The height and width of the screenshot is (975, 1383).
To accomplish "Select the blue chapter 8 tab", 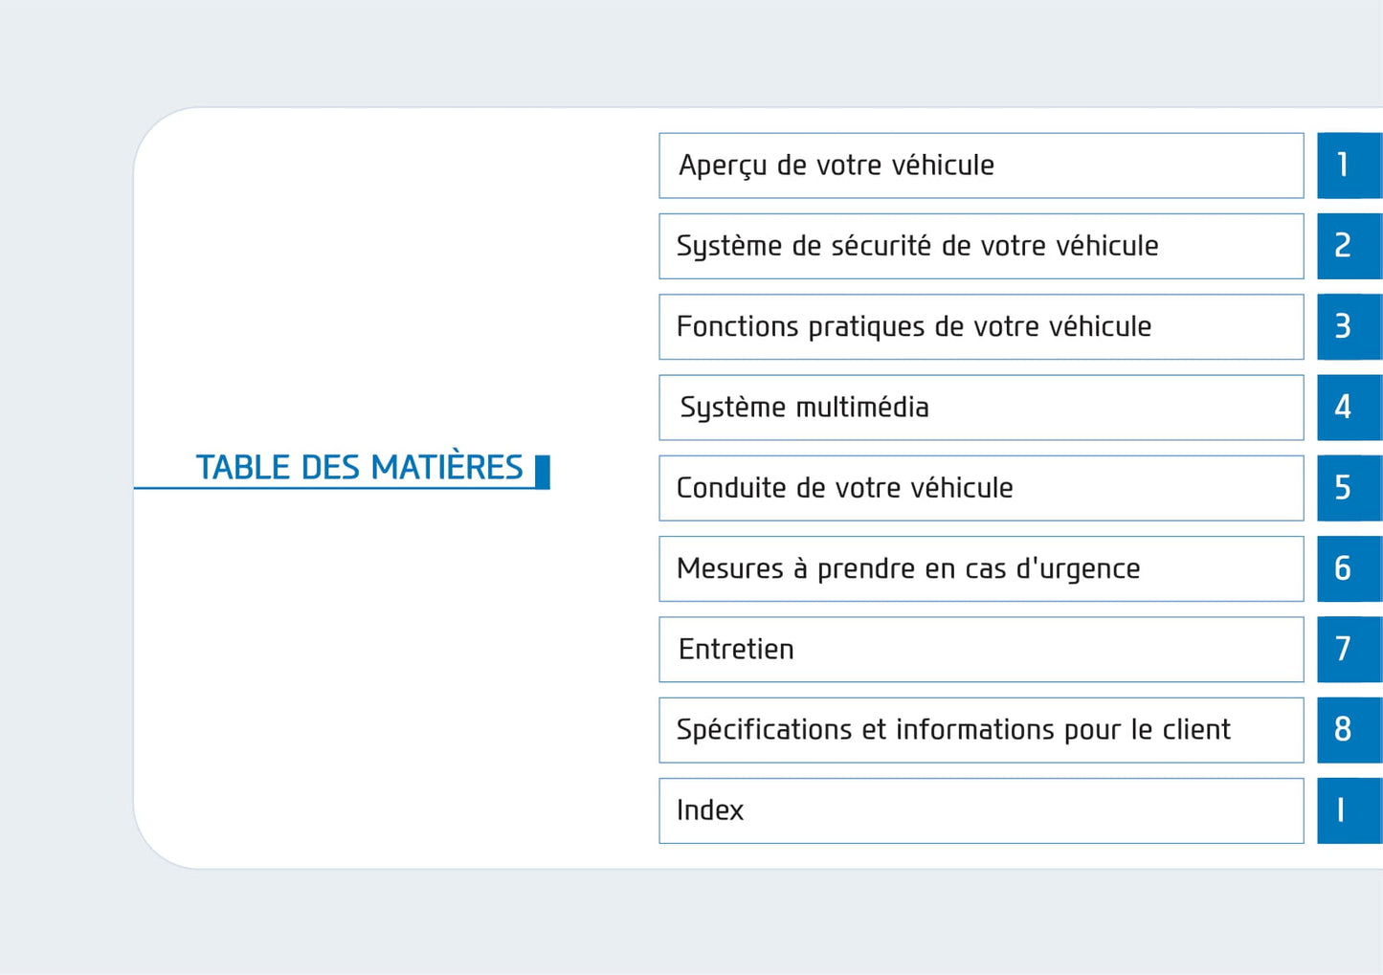I will click(1349, 730).
